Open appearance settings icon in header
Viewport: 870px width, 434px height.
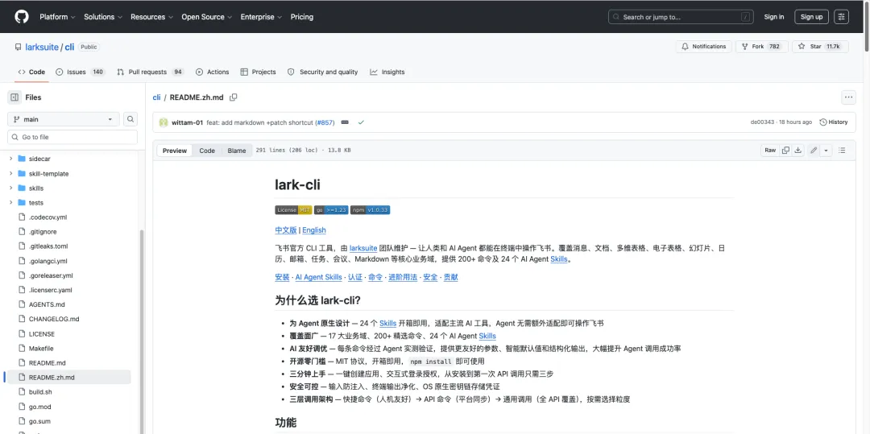click(842, 17)
